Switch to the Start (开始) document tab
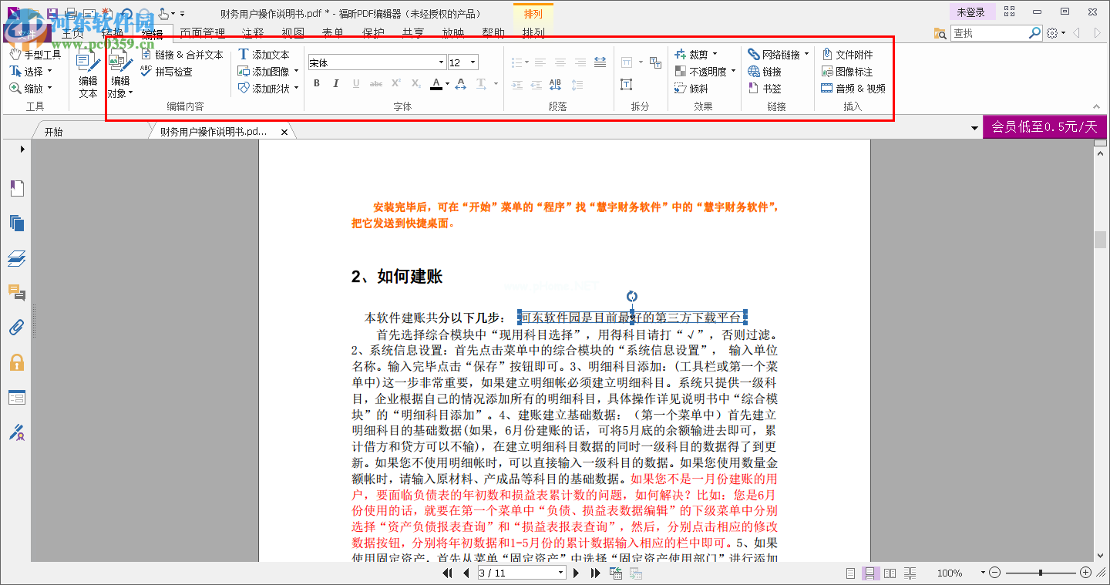This screenshot has width=1110, height=585. tap(54, 132)
